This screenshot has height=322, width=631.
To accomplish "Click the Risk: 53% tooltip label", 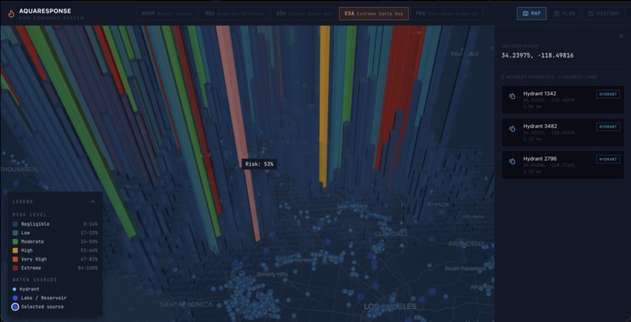I will click(259, 164).
